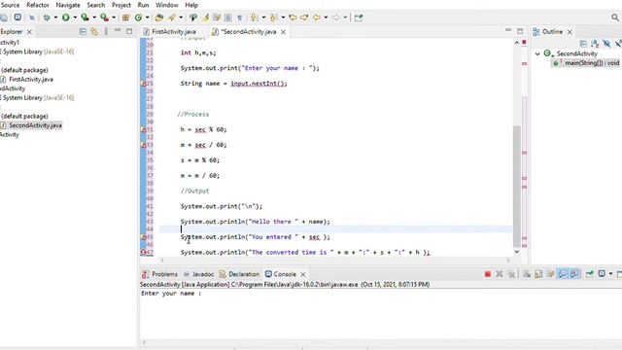Run the program with green Run button
Screen dimensions: 622x350
coord(66,17)
